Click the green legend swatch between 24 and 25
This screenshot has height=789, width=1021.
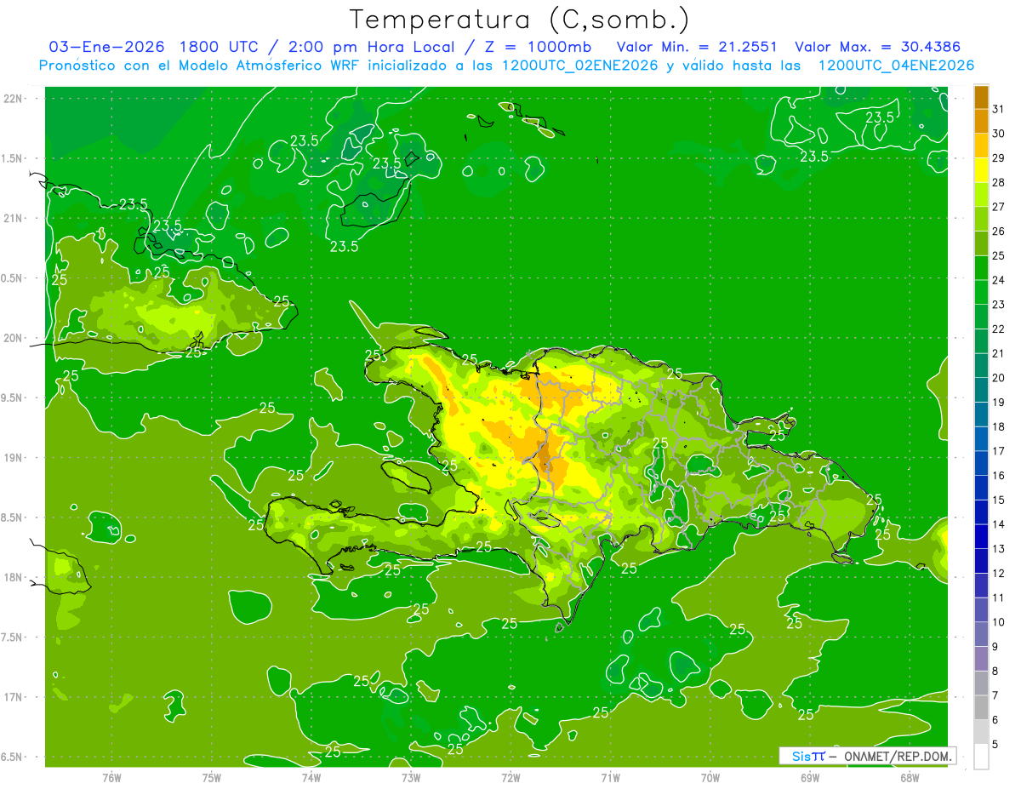coord(981,268)
